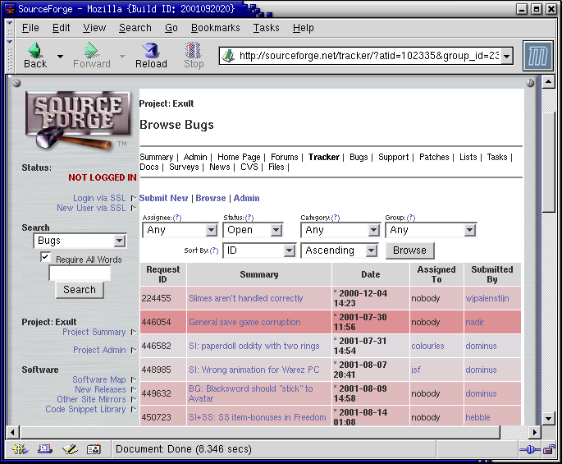The width and height of the screenshot is (562, 464).
Task: Click the New User via SSL link
Action: pos(91,208)
